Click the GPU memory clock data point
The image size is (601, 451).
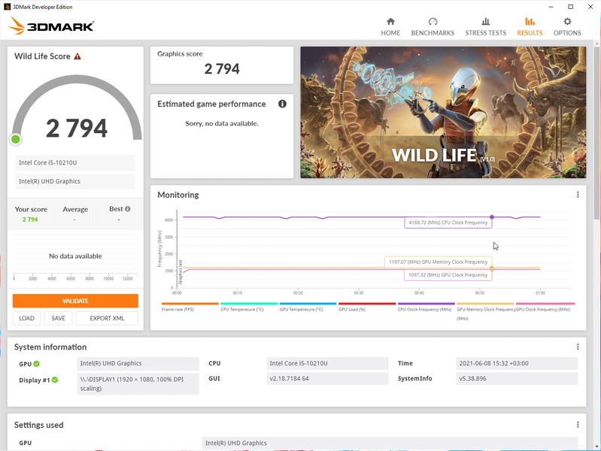492,268
